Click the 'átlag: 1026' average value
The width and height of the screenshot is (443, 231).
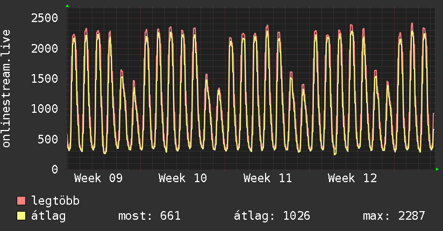tap(272, 216)
